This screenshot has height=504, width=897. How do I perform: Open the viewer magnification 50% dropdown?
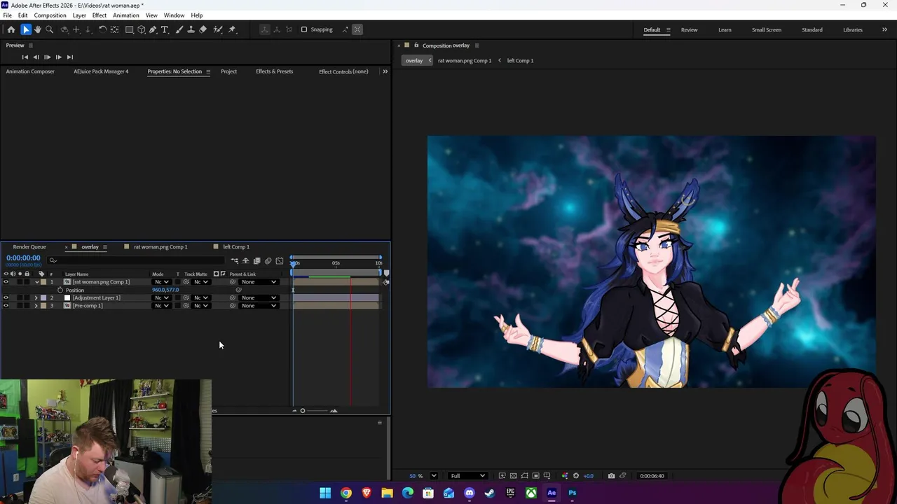pyautogui.click(x=434, y=476)
